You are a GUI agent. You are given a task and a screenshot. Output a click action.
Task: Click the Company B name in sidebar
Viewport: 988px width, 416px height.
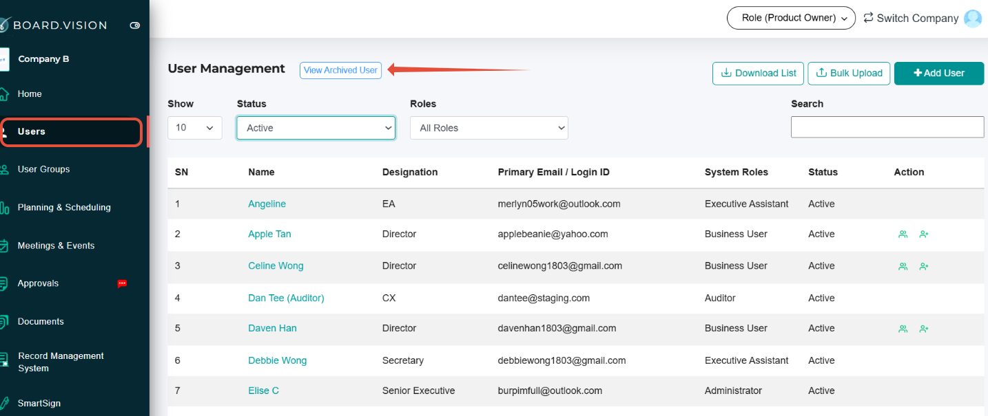pos(43,59)
